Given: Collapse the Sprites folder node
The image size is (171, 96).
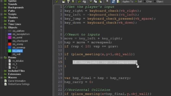Looking at the screenshot, I should point(2,1).
